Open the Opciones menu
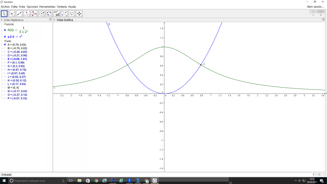The image size is (327, 184). click(x=32, y=7)
